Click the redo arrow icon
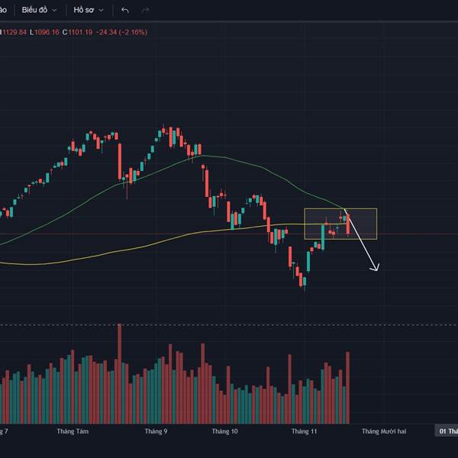The image size is (458, 458). point(145,10)
